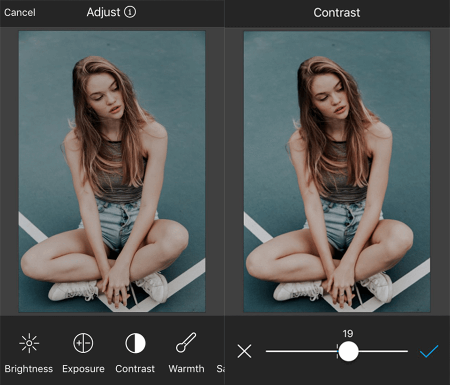Viewport: 450px width, 385px height.
Task: Tap Cancel to exit the Adjust screen
Action: (20, 13)
